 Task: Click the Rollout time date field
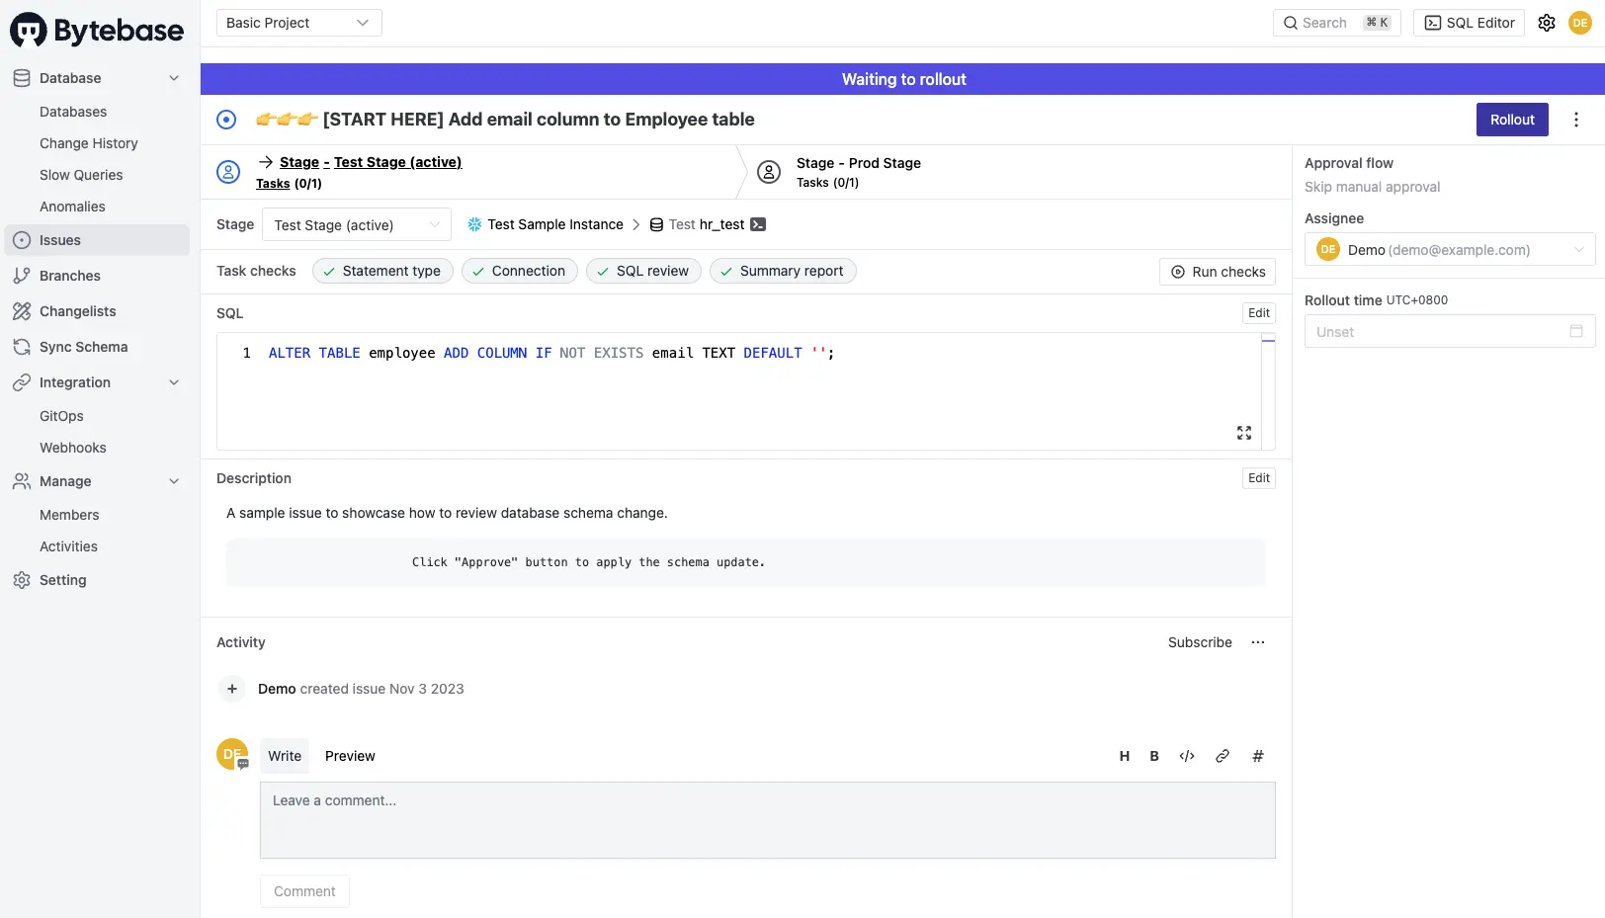[x=1449, y=332]
